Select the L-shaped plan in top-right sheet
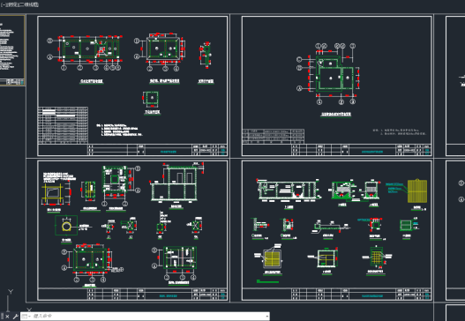The width and height of the screenshot is (465, 321). (x=334, y=73)
